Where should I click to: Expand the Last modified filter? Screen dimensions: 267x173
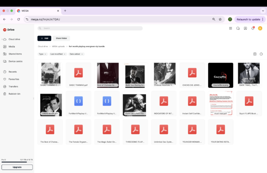coord(58,54)
